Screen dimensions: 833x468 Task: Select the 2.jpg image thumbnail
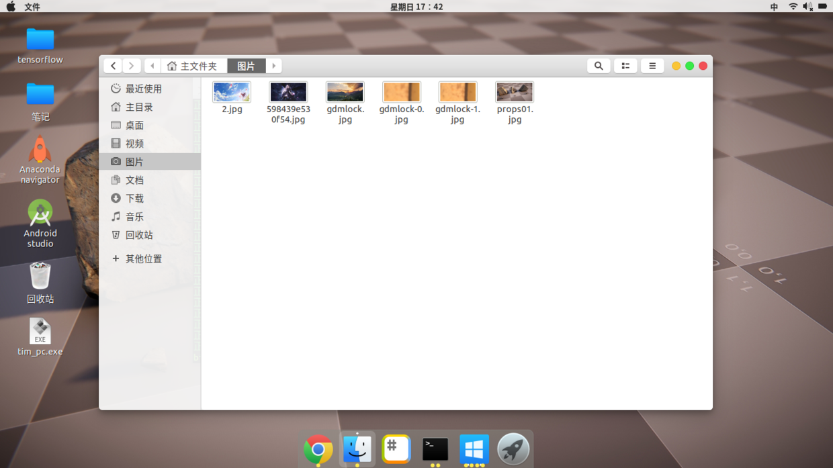pyautogui.click(x=232, y=92)
